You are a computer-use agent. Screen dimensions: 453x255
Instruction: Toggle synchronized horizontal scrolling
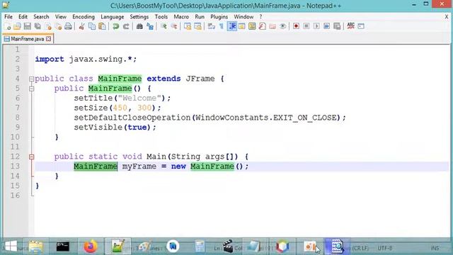197,26
